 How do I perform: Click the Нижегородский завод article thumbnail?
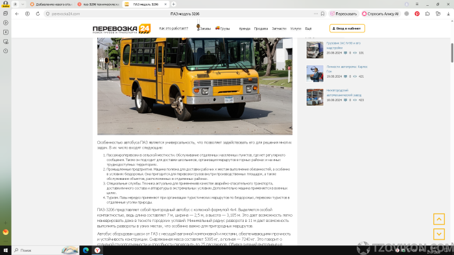pos(315,97)
